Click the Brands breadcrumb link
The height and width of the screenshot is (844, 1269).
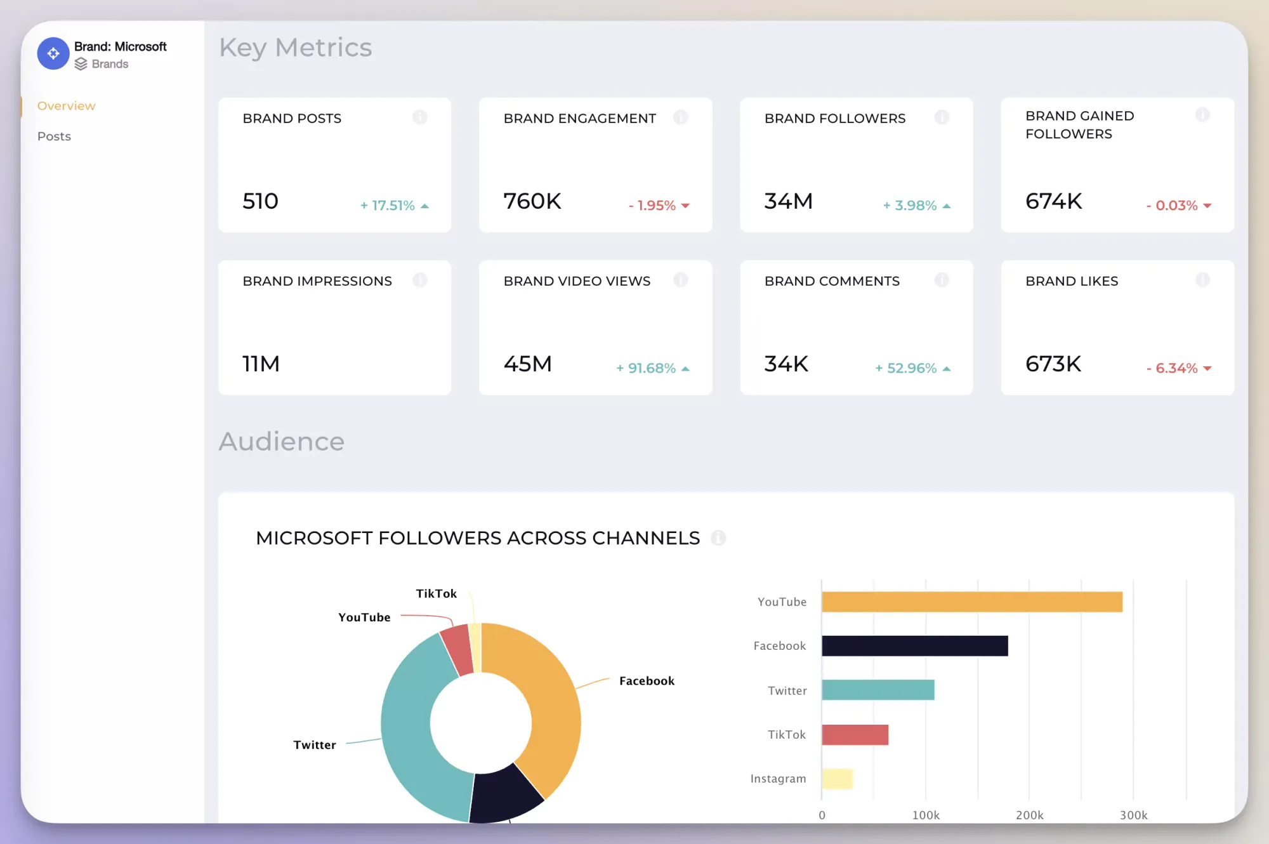coord(110,64)
